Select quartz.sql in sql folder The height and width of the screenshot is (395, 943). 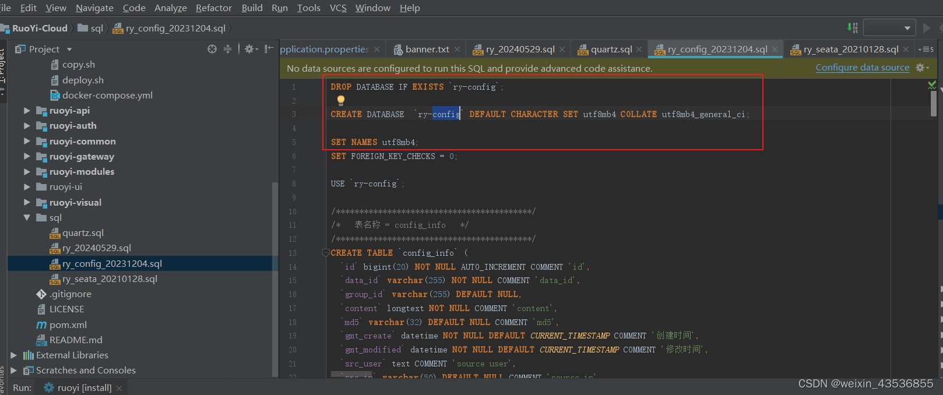[x=83, y=232]
